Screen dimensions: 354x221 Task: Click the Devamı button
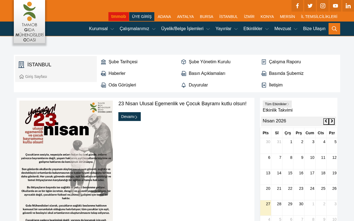point(129,117)
